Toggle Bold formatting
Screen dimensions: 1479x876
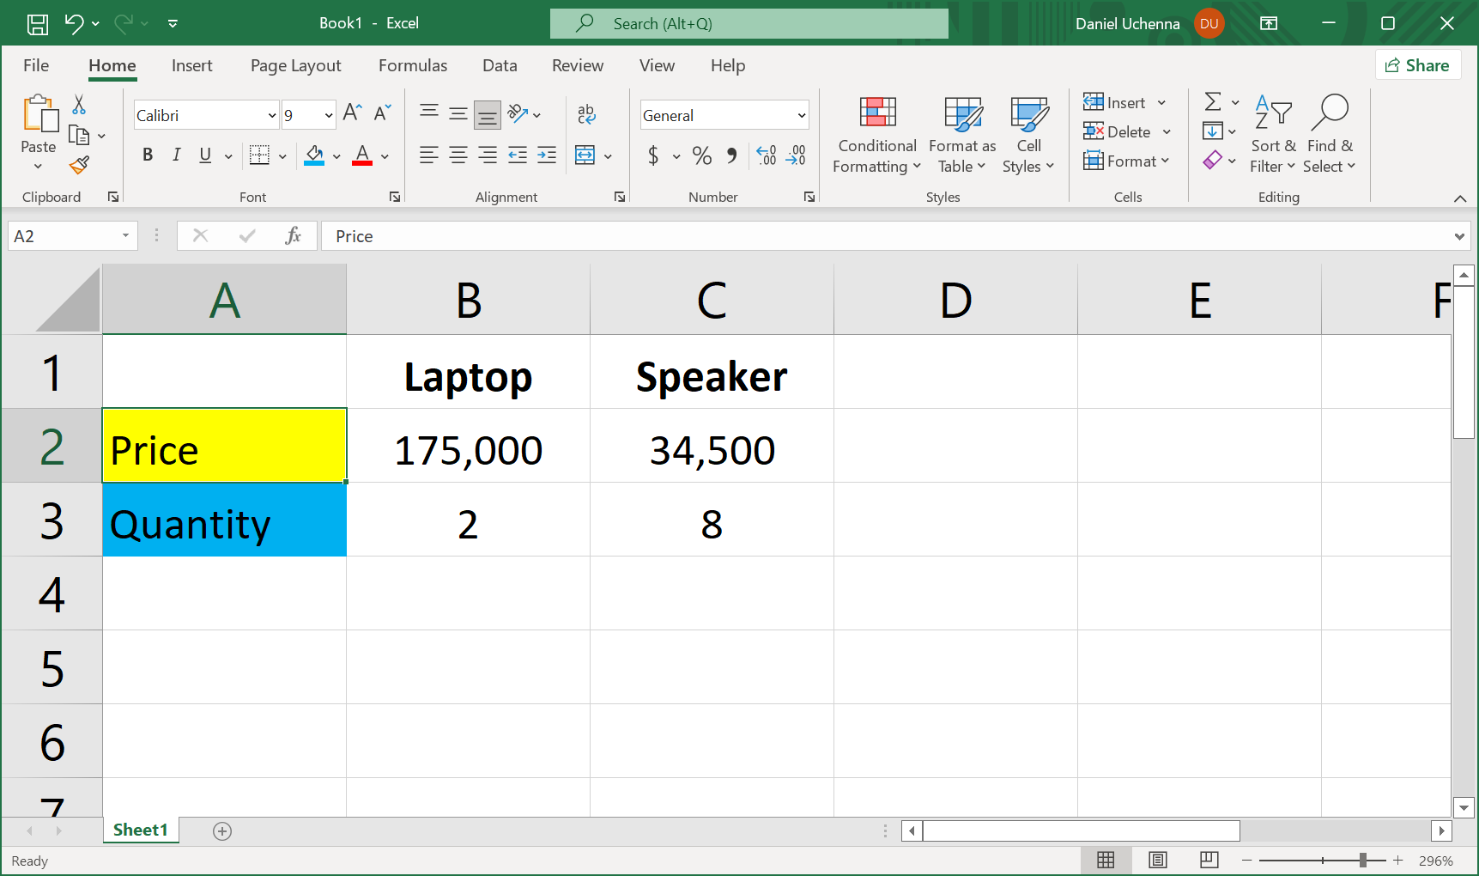click(x=148, y=155)
